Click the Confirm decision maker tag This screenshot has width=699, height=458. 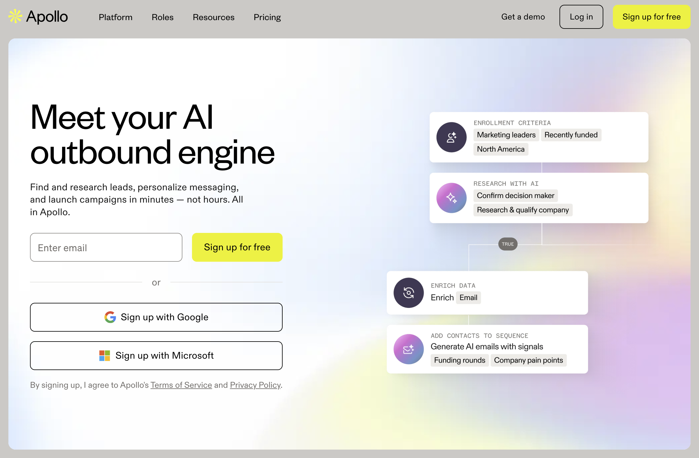tap(515, 196)
